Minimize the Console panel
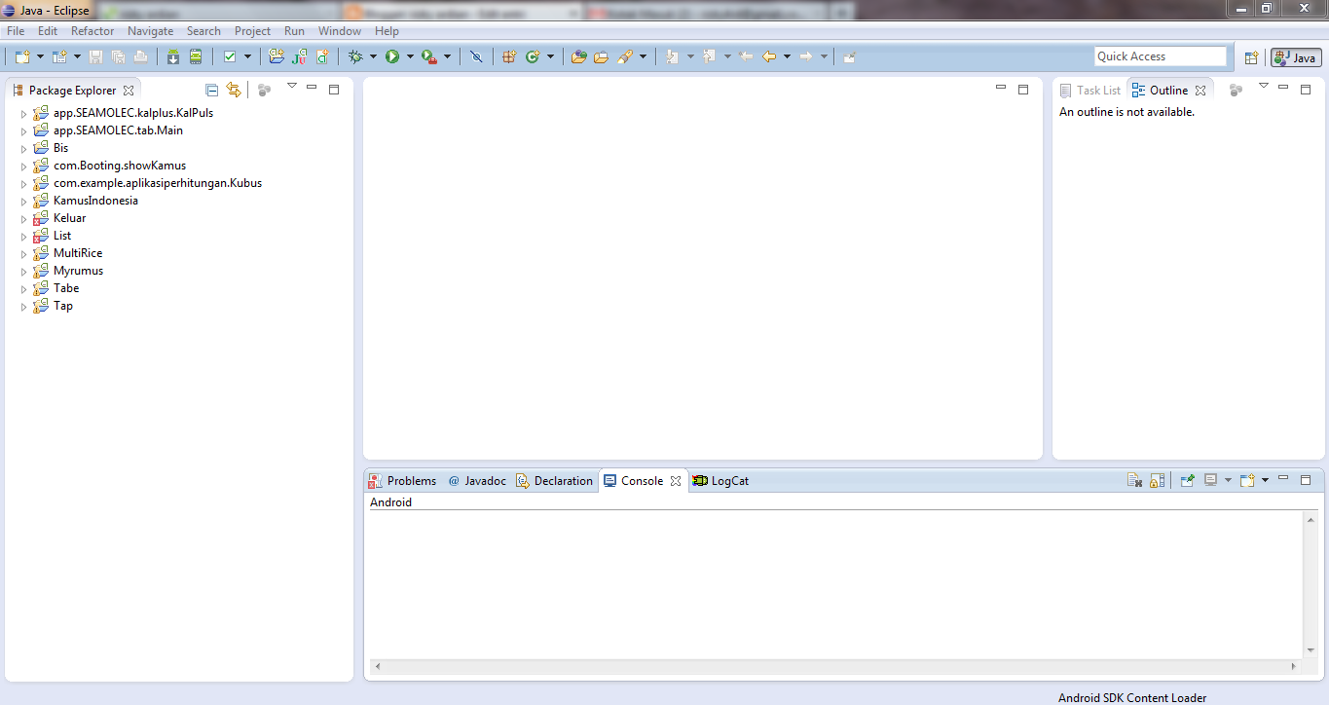The width and height of the screenshot is (1329, 705). [x=1283, y=478]
